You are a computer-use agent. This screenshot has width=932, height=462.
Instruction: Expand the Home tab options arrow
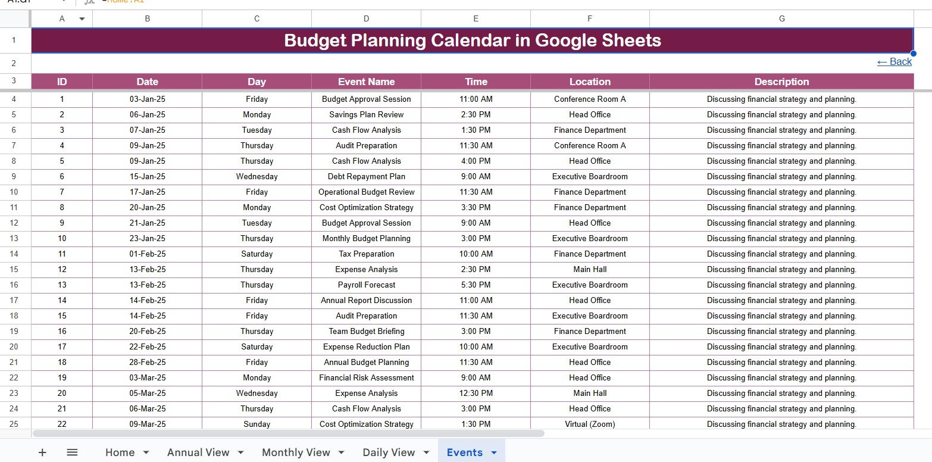pos(146,453)
